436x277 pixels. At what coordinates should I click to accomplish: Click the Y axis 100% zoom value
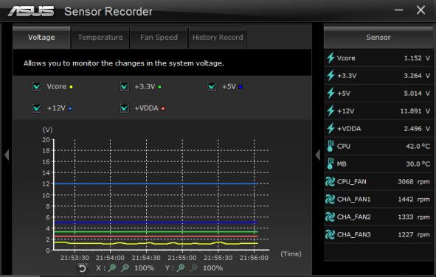tap(212, 268)
